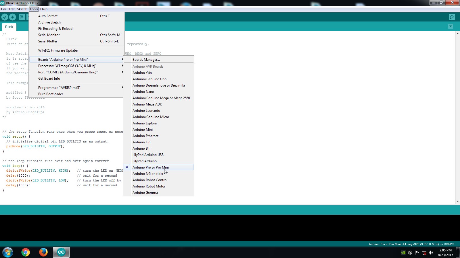
Task: Open Serial Plotter from Tools menu
Action: pyautogui.click(x=76, y=41)
